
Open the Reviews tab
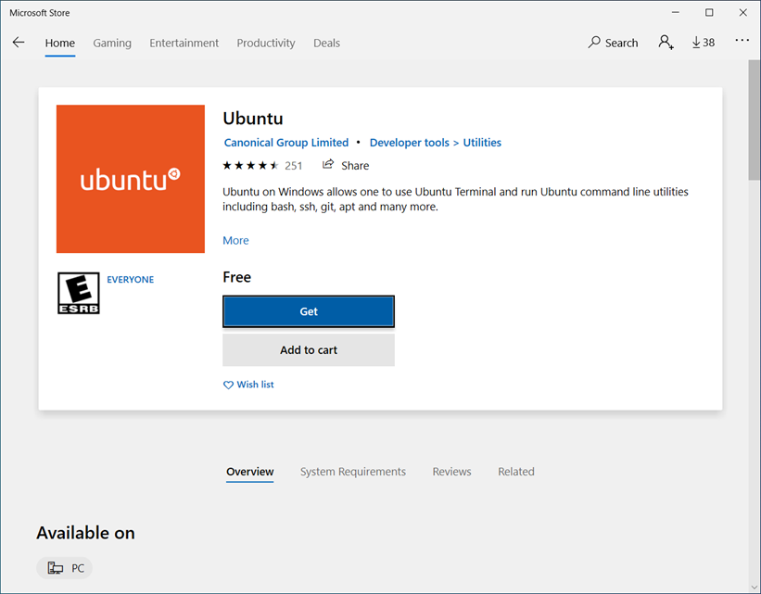click(x=451, y=472)
